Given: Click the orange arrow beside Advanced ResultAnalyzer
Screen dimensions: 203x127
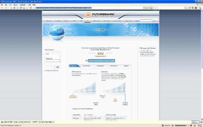Looking at the screenshot, I should 87,60.
